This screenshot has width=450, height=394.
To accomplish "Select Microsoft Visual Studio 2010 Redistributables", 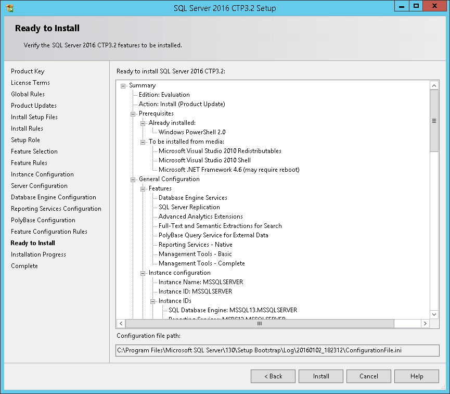I will point(220,151).
